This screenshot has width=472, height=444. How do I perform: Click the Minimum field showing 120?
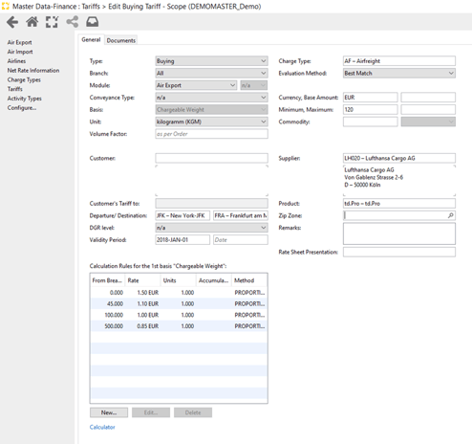(x=371, y=109)
